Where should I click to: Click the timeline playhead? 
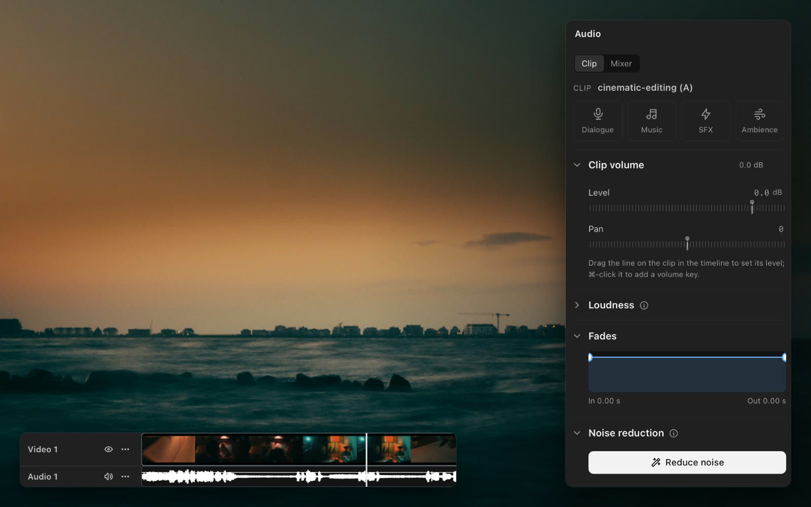click(366, 460)
